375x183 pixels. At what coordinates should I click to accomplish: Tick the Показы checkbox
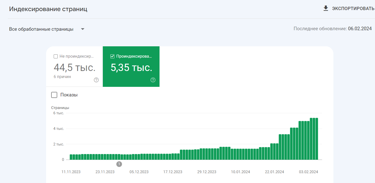click(54, 95)
